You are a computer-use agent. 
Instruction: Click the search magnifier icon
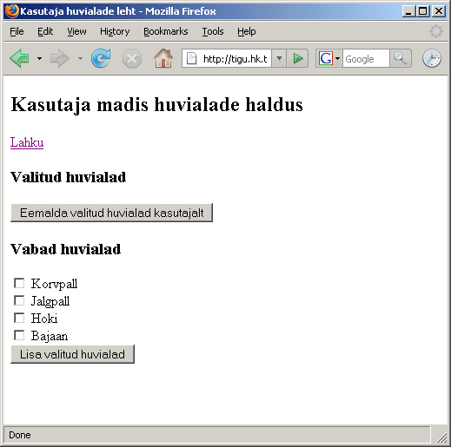tap(401, 58)
